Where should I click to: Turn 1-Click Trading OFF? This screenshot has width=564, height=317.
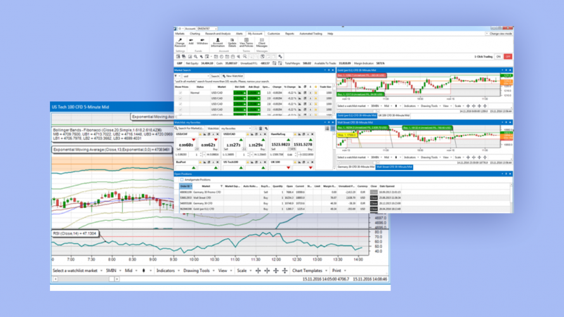click(x=508, y=56)
